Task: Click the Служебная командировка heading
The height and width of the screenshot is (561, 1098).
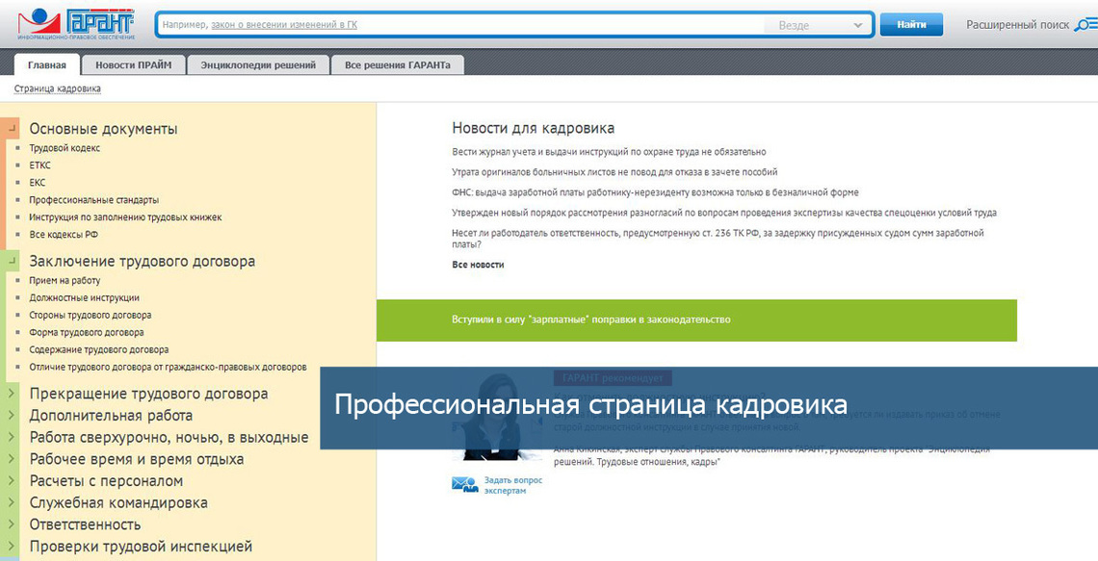Action: pyautogui.click(x=118, y=503)
